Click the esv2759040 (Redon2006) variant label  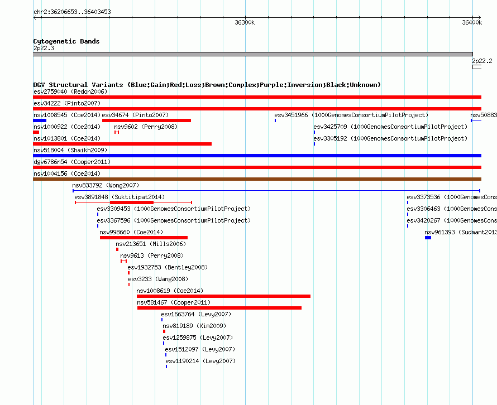click(70, 91)
